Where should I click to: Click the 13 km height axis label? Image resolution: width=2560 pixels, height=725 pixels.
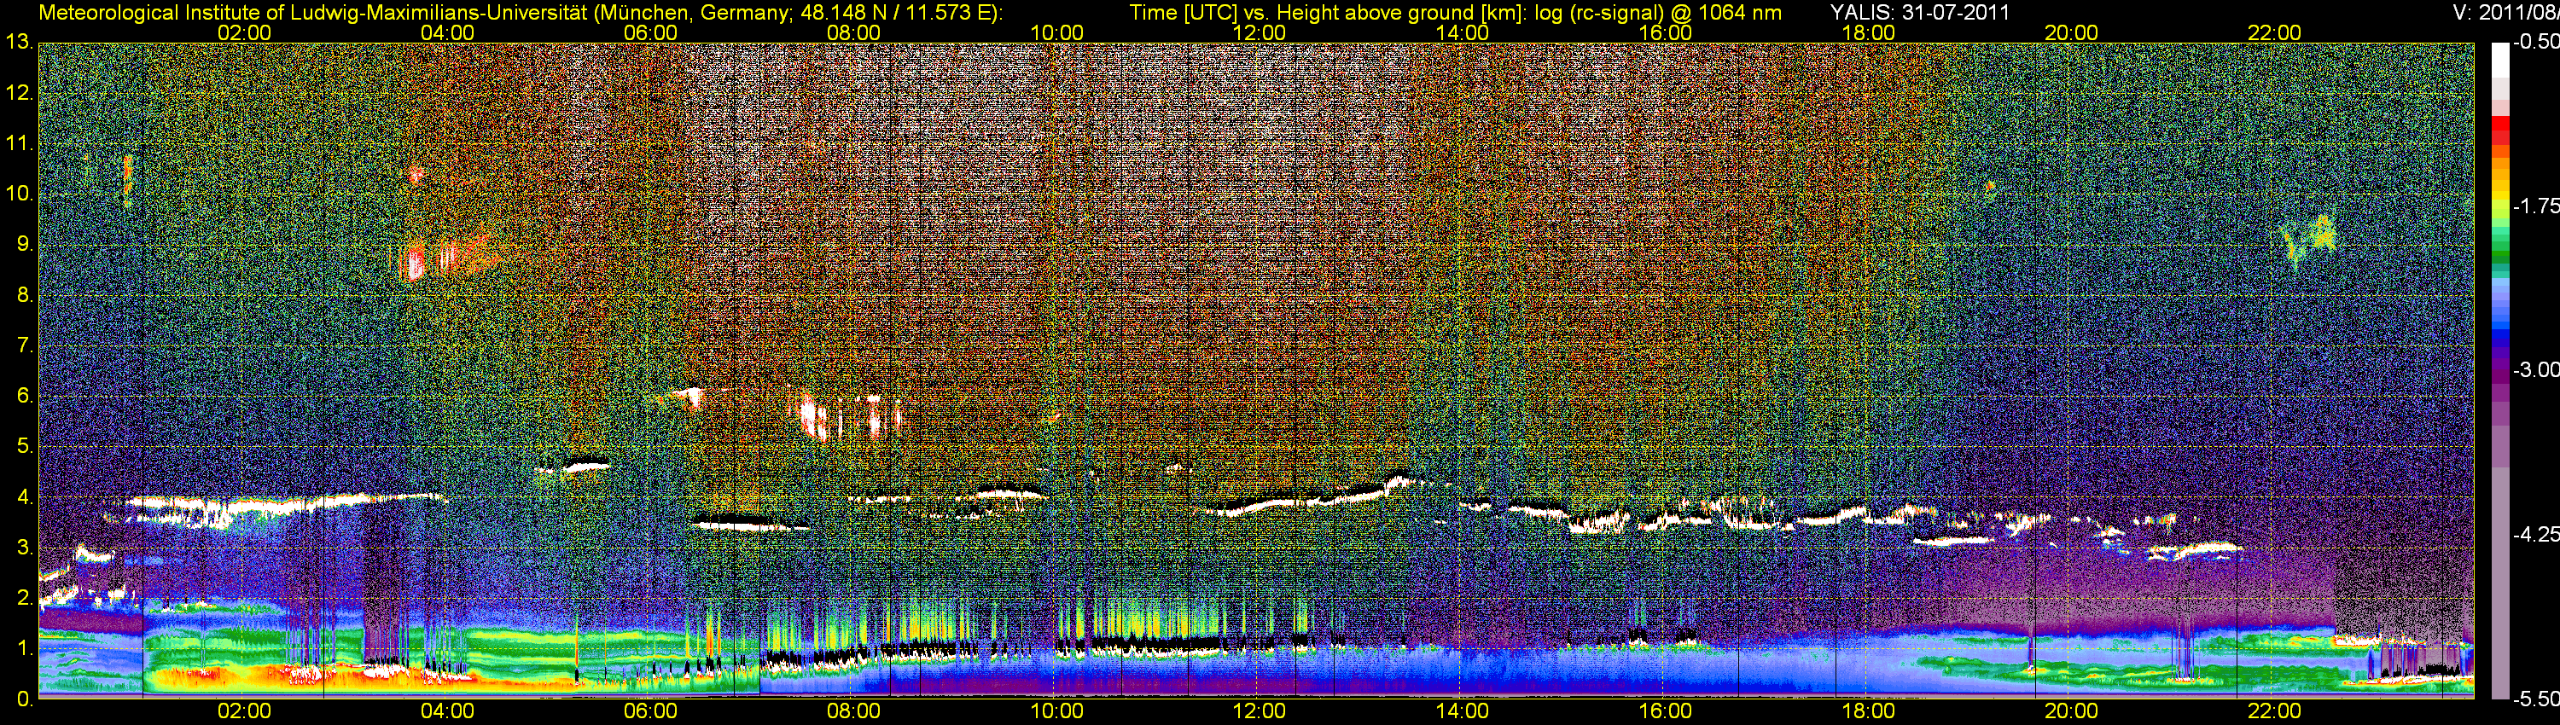click(19, 43)
